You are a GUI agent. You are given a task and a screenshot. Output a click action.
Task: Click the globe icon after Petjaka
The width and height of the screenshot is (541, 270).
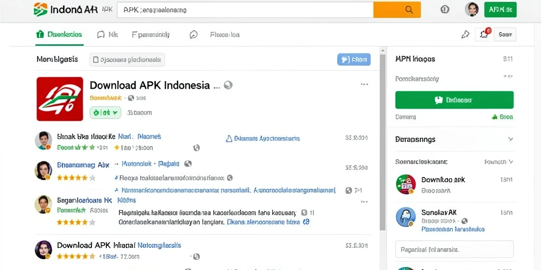188,163
